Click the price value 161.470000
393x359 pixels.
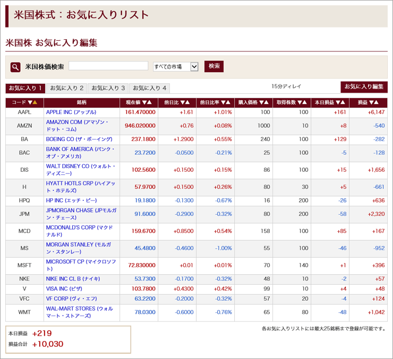(140, 112)
